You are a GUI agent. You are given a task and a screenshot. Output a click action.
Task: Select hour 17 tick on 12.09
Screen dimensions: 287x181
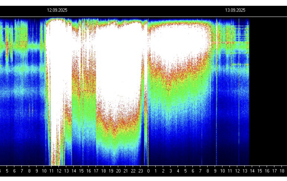(x=96, y=171)
